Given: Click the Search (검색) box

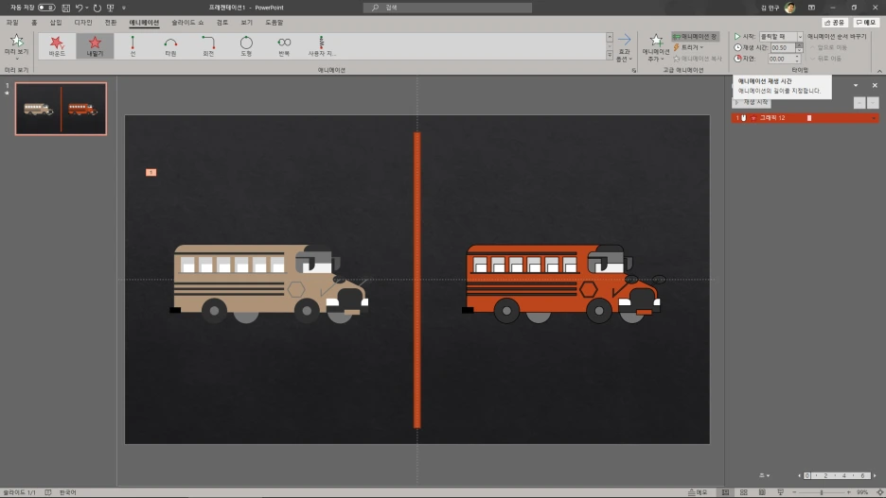Looking at the screenshot, I should coord(448,8).
